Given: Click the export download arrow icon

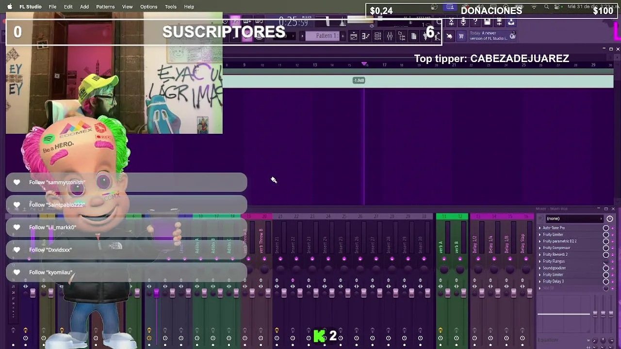Looking at the screenshot, I should coord(511,22).
